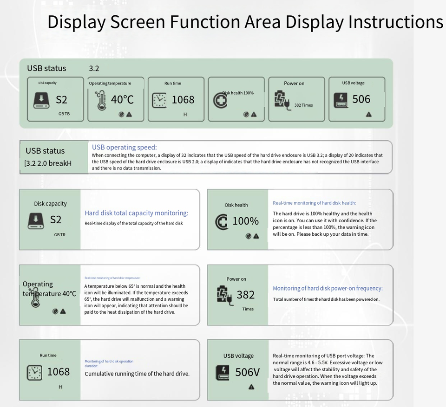Click the warning triangle below 506V
Image resolution: width=446 pixels, height=407 pixels.
(251, 387)
